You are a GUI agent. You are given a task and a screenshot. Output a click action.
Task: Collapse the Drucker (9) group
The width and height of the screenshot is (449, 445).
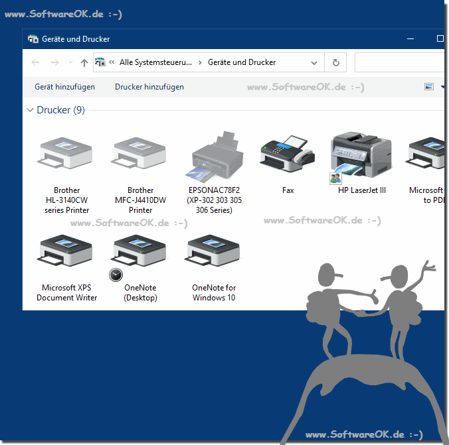(x=30, y=110)
